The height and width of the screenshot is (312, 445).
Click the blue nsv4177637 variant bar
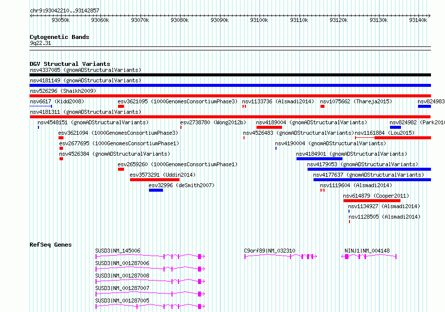tap(372, 180)
